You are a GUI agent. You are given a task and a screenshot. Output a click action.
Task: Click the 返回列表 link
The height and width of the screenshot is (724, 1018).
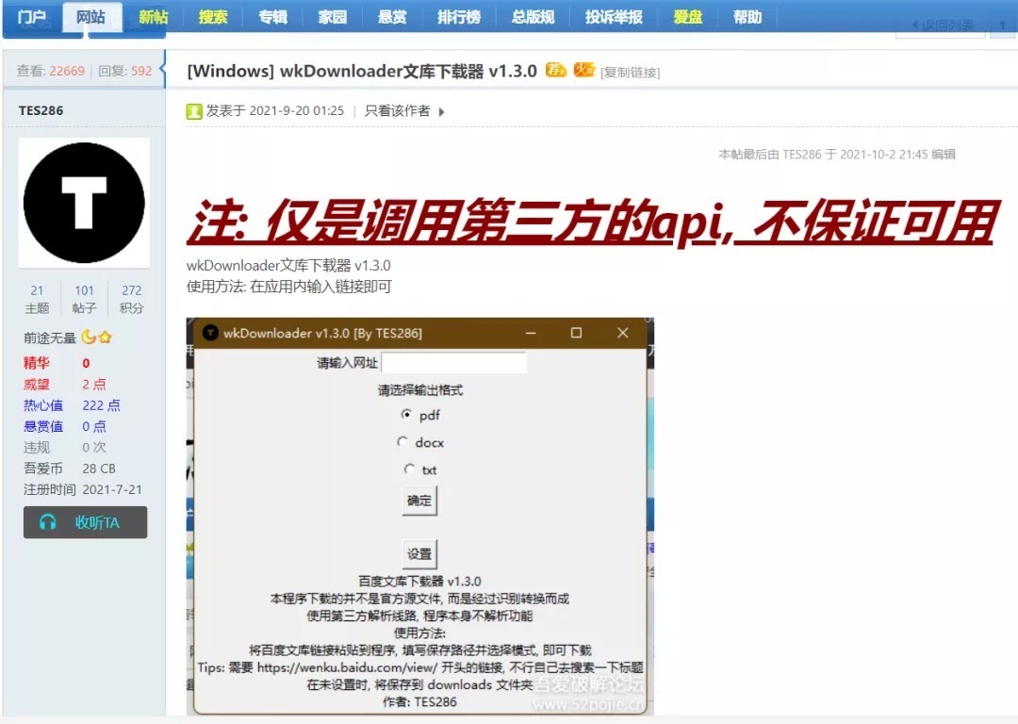click(x=943, y=25)
